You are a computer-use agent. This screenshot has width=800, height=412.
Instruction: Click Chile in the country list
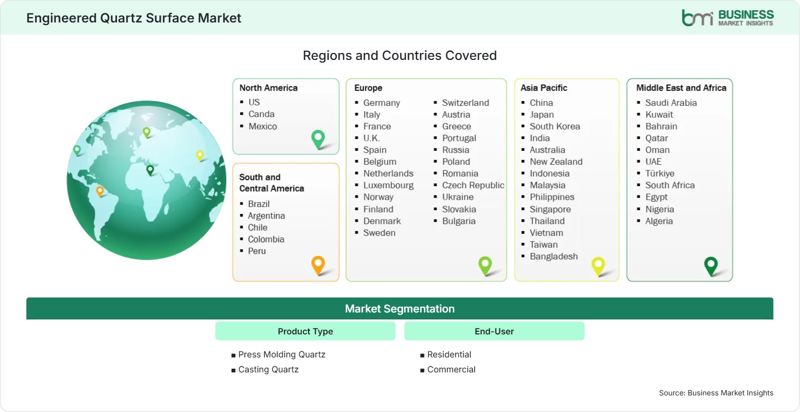(258, 227)
